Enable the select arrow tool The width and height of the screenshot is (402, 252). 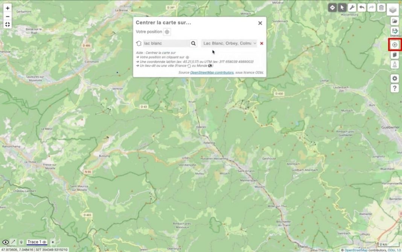point(342,7)
